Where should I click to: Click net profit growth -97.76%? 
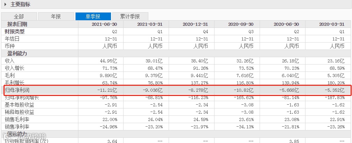108,98
